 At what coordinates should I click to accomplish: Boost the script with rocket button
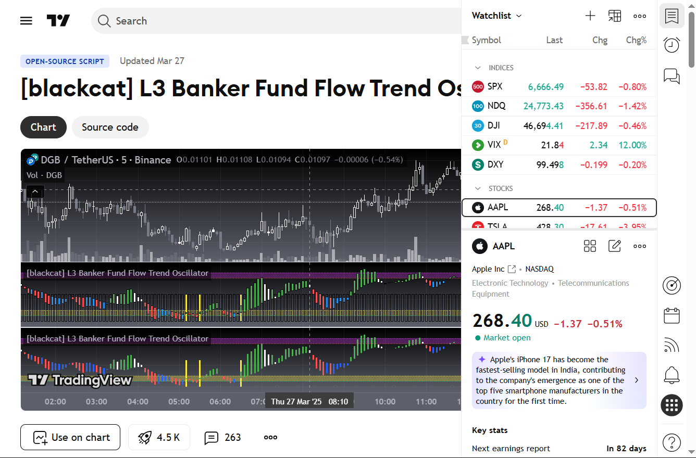point(159,437)
